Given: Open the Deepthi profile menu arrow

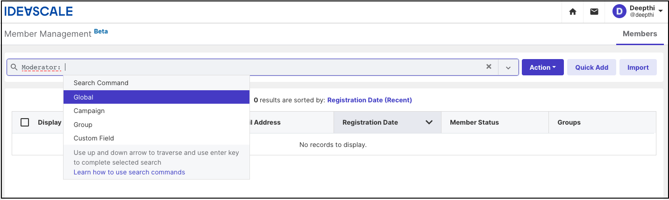Looking at the screenshot, I should pos(661,11).
